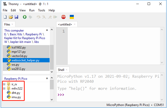Image resolution: width=167 pixels, height=108 pixels.
Task: Open the This computer pane menu
Action: (x=47, y=30)
